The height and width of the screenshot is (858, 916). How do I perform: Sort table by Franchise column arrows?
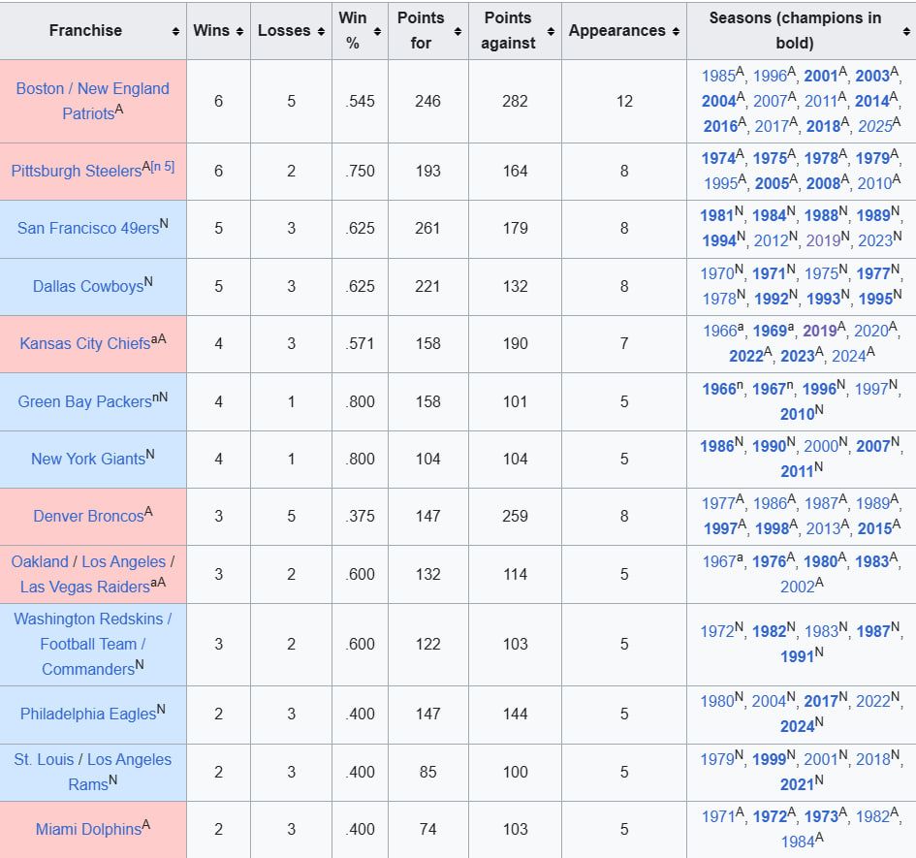[x=175, y=31]
